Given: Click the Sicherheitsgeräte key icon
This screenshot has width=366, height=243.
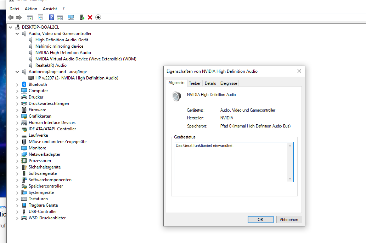Looking at the screenshot, I should pos(24,167).
